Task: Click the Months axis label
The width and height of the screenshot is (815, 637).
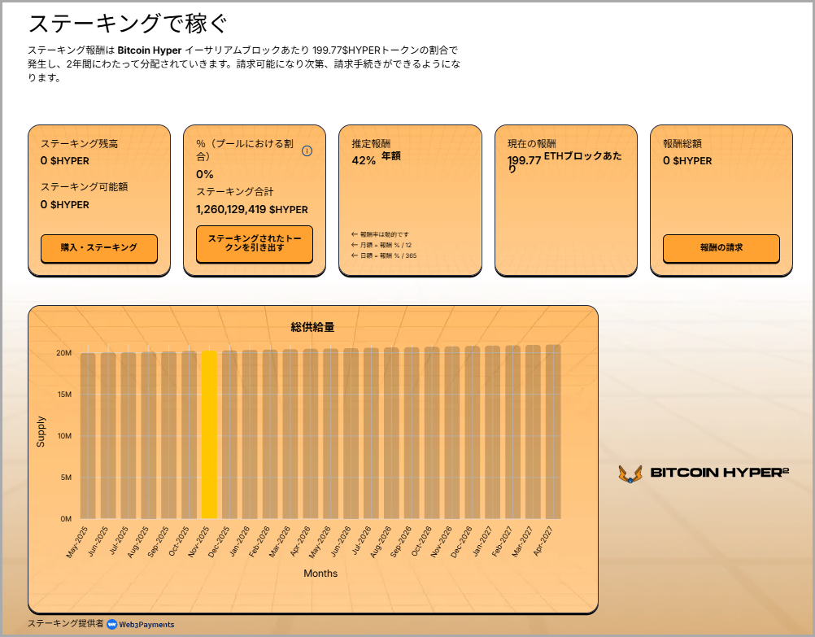Action: (320, 574)
